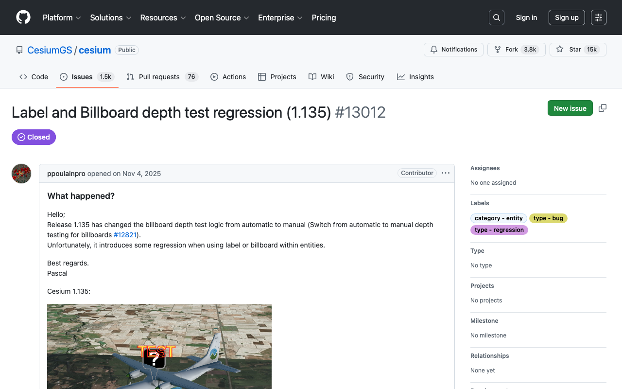Screen dimensions: 622x389
Task: Open the Insights tab
Action: click(415, 77)
